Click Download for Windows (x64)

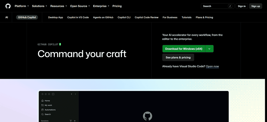click(184, 49)
